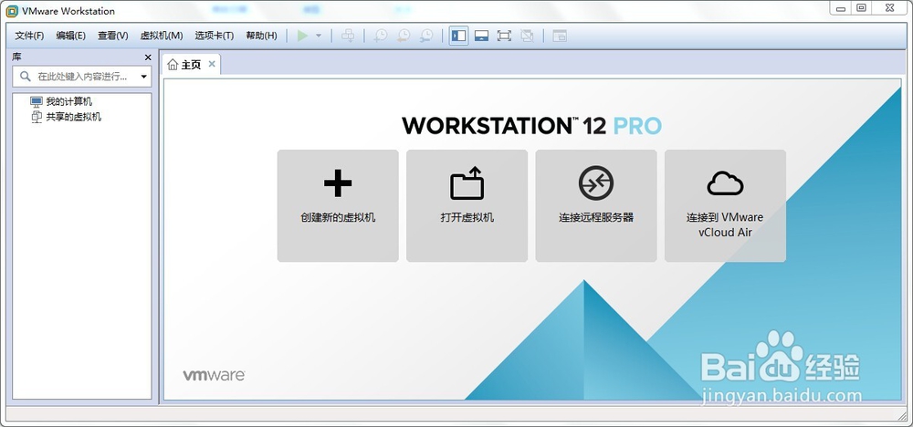Viewport: 913px width, 427px height.
Task: Click the revert to snapshot icon
Action: tap(403, 36)
